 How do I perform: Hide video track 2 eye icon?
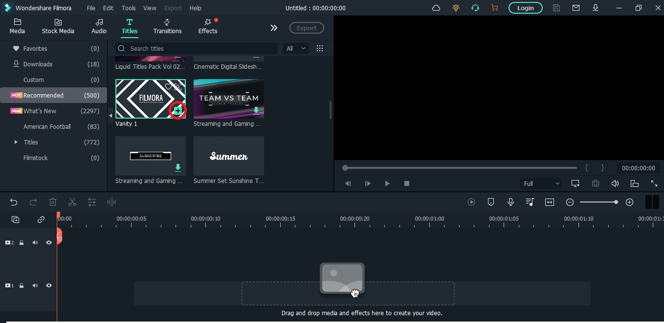pos(49,242)
